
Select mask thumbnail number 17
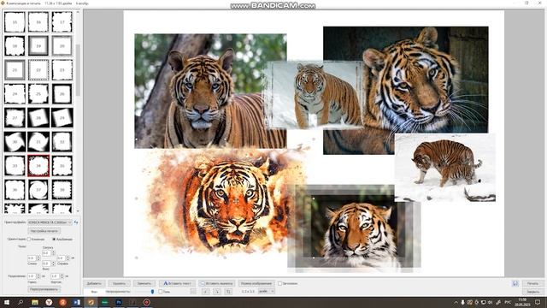[62, 22]
